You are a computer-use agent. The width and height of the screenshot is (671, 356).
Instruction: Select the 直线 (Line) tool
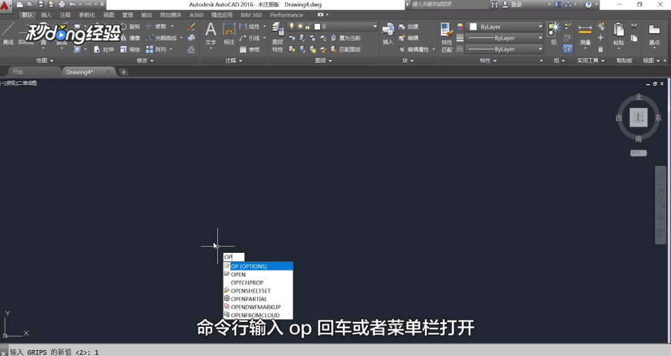pos(8,34)
